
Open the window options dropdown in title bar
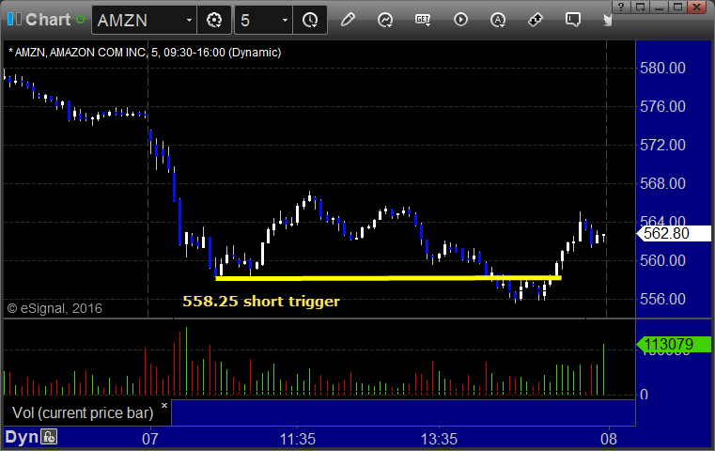641,7
